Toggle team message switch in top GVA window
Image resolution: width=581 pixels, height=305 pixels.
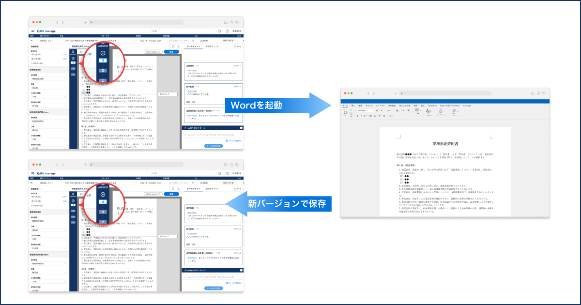pyautogui.click(x=241, y=128)
